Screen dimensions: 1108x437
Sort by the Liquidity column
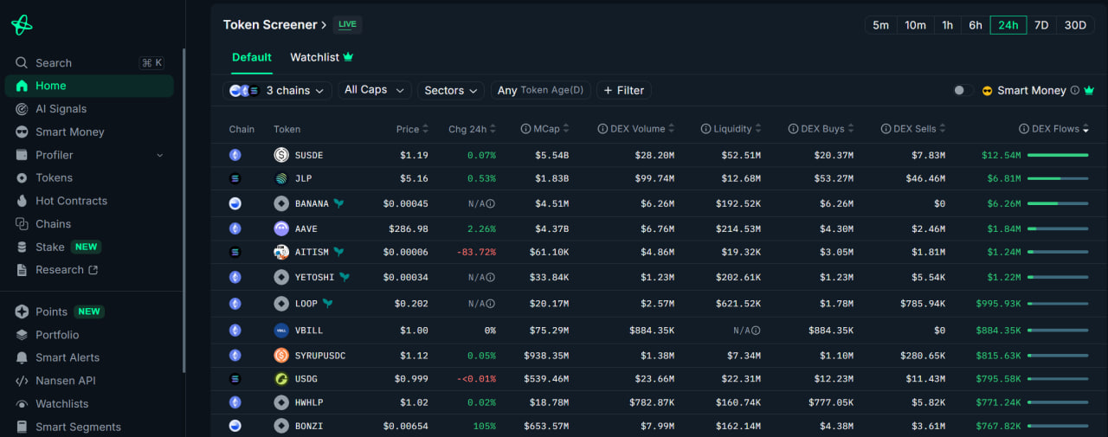click(731, 129)
